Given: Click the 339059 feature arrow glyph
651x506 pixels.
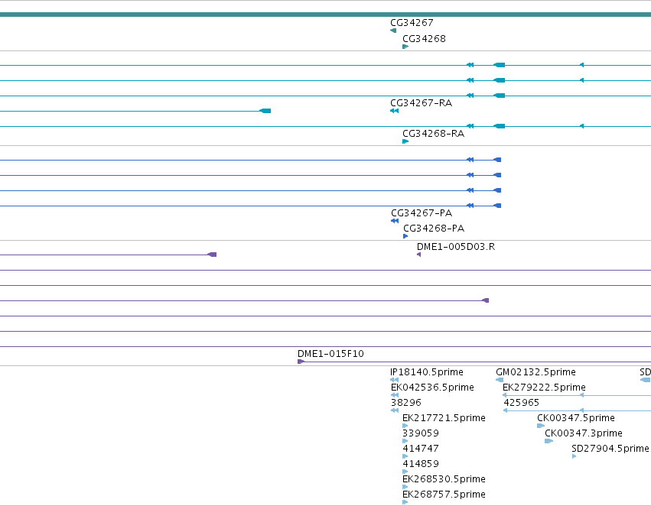Looking at the screenshot, I should (x=405, y=441).
